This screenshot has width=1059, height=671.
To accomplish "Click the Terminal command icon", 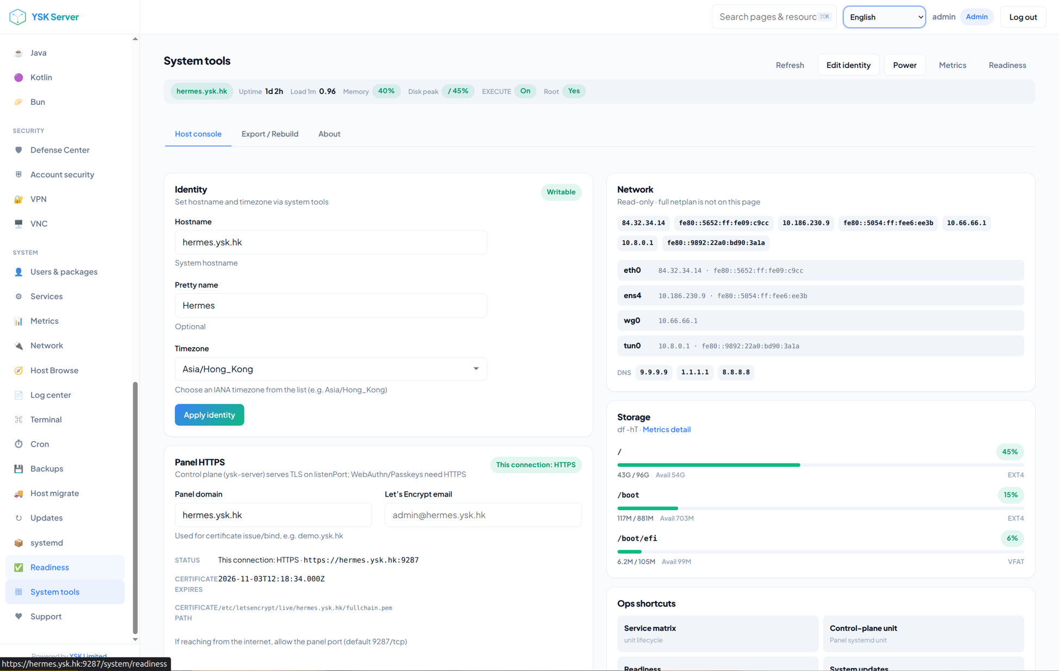I will pos(18,419).
